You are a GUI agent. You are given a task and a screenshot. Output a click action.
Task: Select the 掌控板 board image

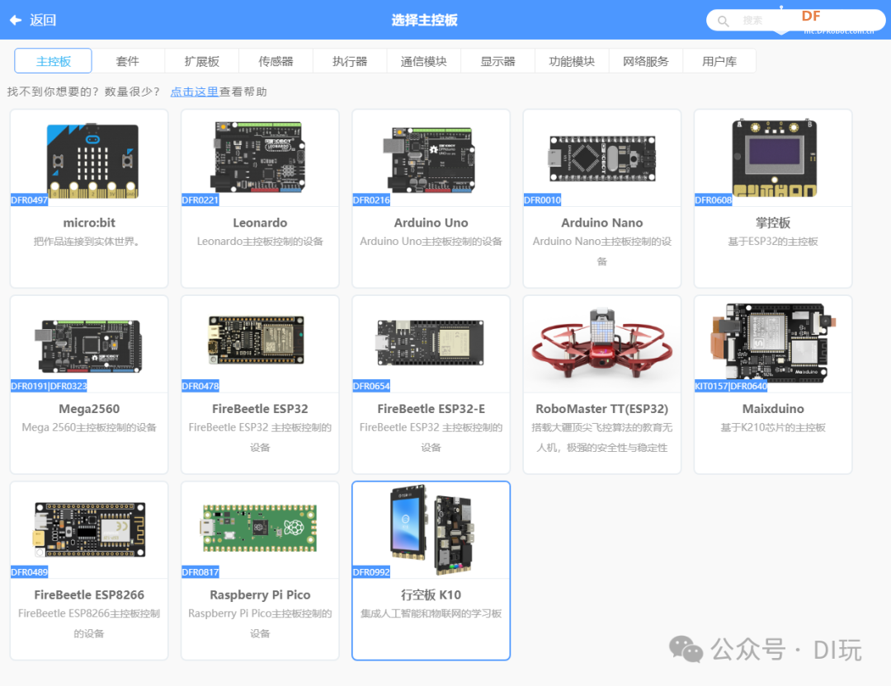point(775,158)
